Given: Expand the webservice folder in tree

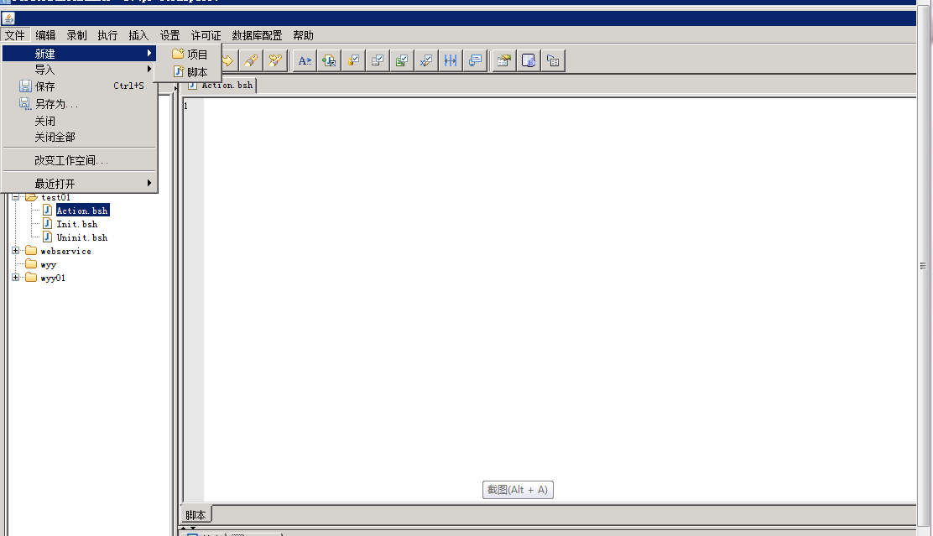Looking at the screenshot, I should (x=16, y=251).
